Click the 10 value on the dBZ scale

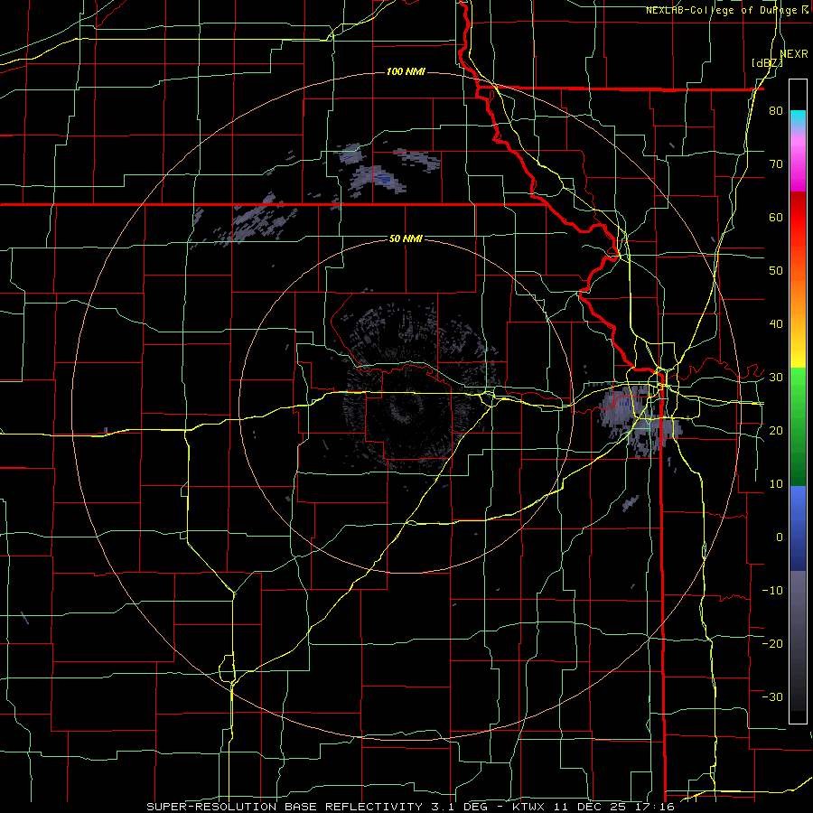pos(776,484)
